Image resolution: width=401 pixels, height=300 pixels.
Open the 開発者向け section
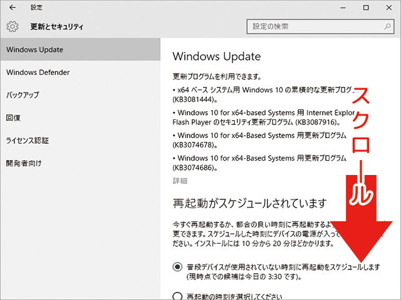80,163
